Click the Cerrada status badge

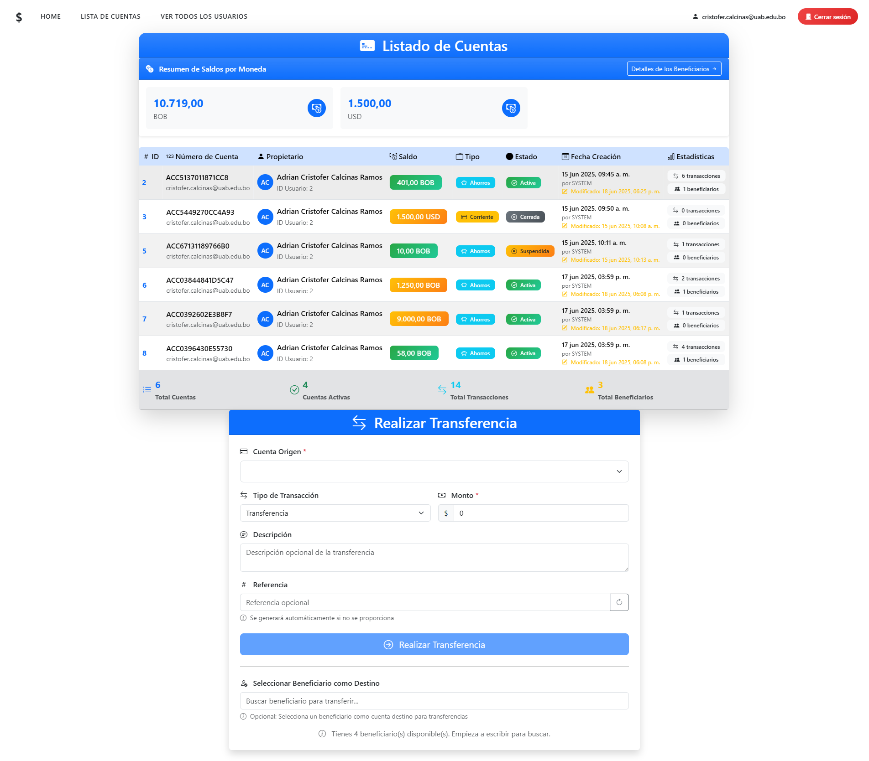point(525,217)
